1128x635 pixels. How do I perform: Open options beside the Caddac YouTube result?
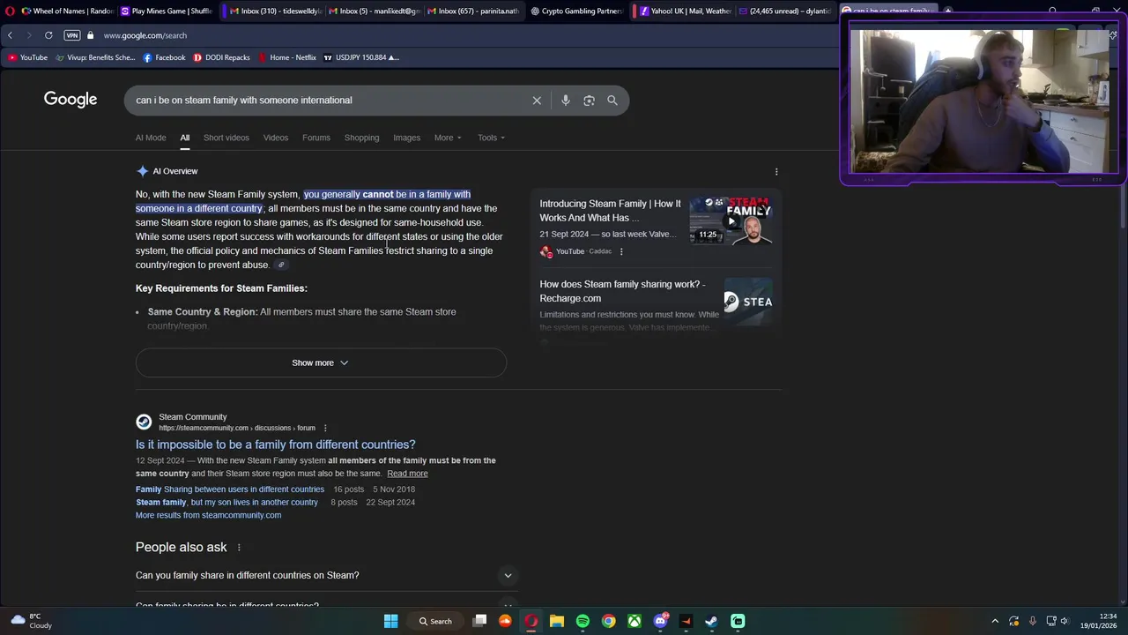(621, 251)
